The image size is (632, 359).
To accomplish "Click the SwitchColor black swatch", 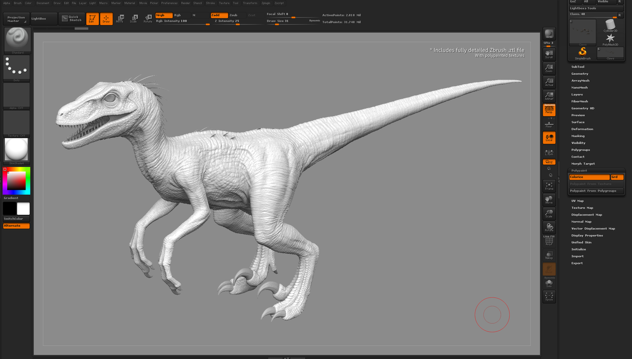I will [x=10, y=208].
